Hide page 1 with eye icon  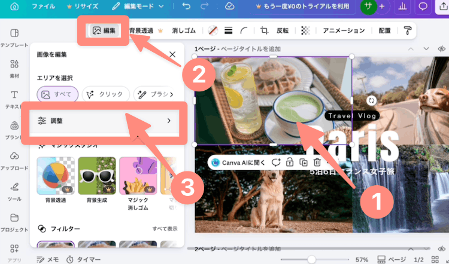click(x=442, y=49)
